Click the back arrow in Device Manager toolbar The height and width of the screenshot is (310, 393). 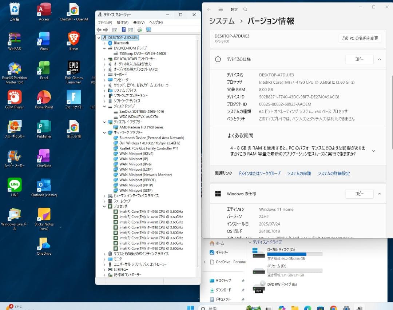99,30
